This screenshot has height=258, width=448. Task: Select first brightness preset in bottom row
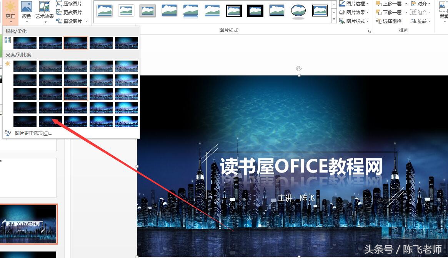pyautogui.click(x=25, y=121)
